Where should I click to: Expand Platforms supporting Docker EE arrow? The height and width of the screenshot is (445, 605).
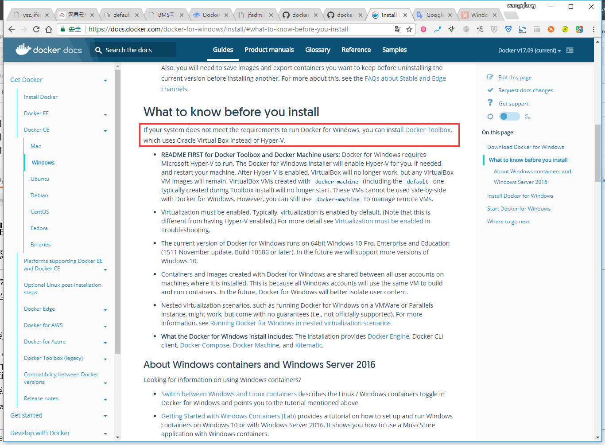(105, 269)
